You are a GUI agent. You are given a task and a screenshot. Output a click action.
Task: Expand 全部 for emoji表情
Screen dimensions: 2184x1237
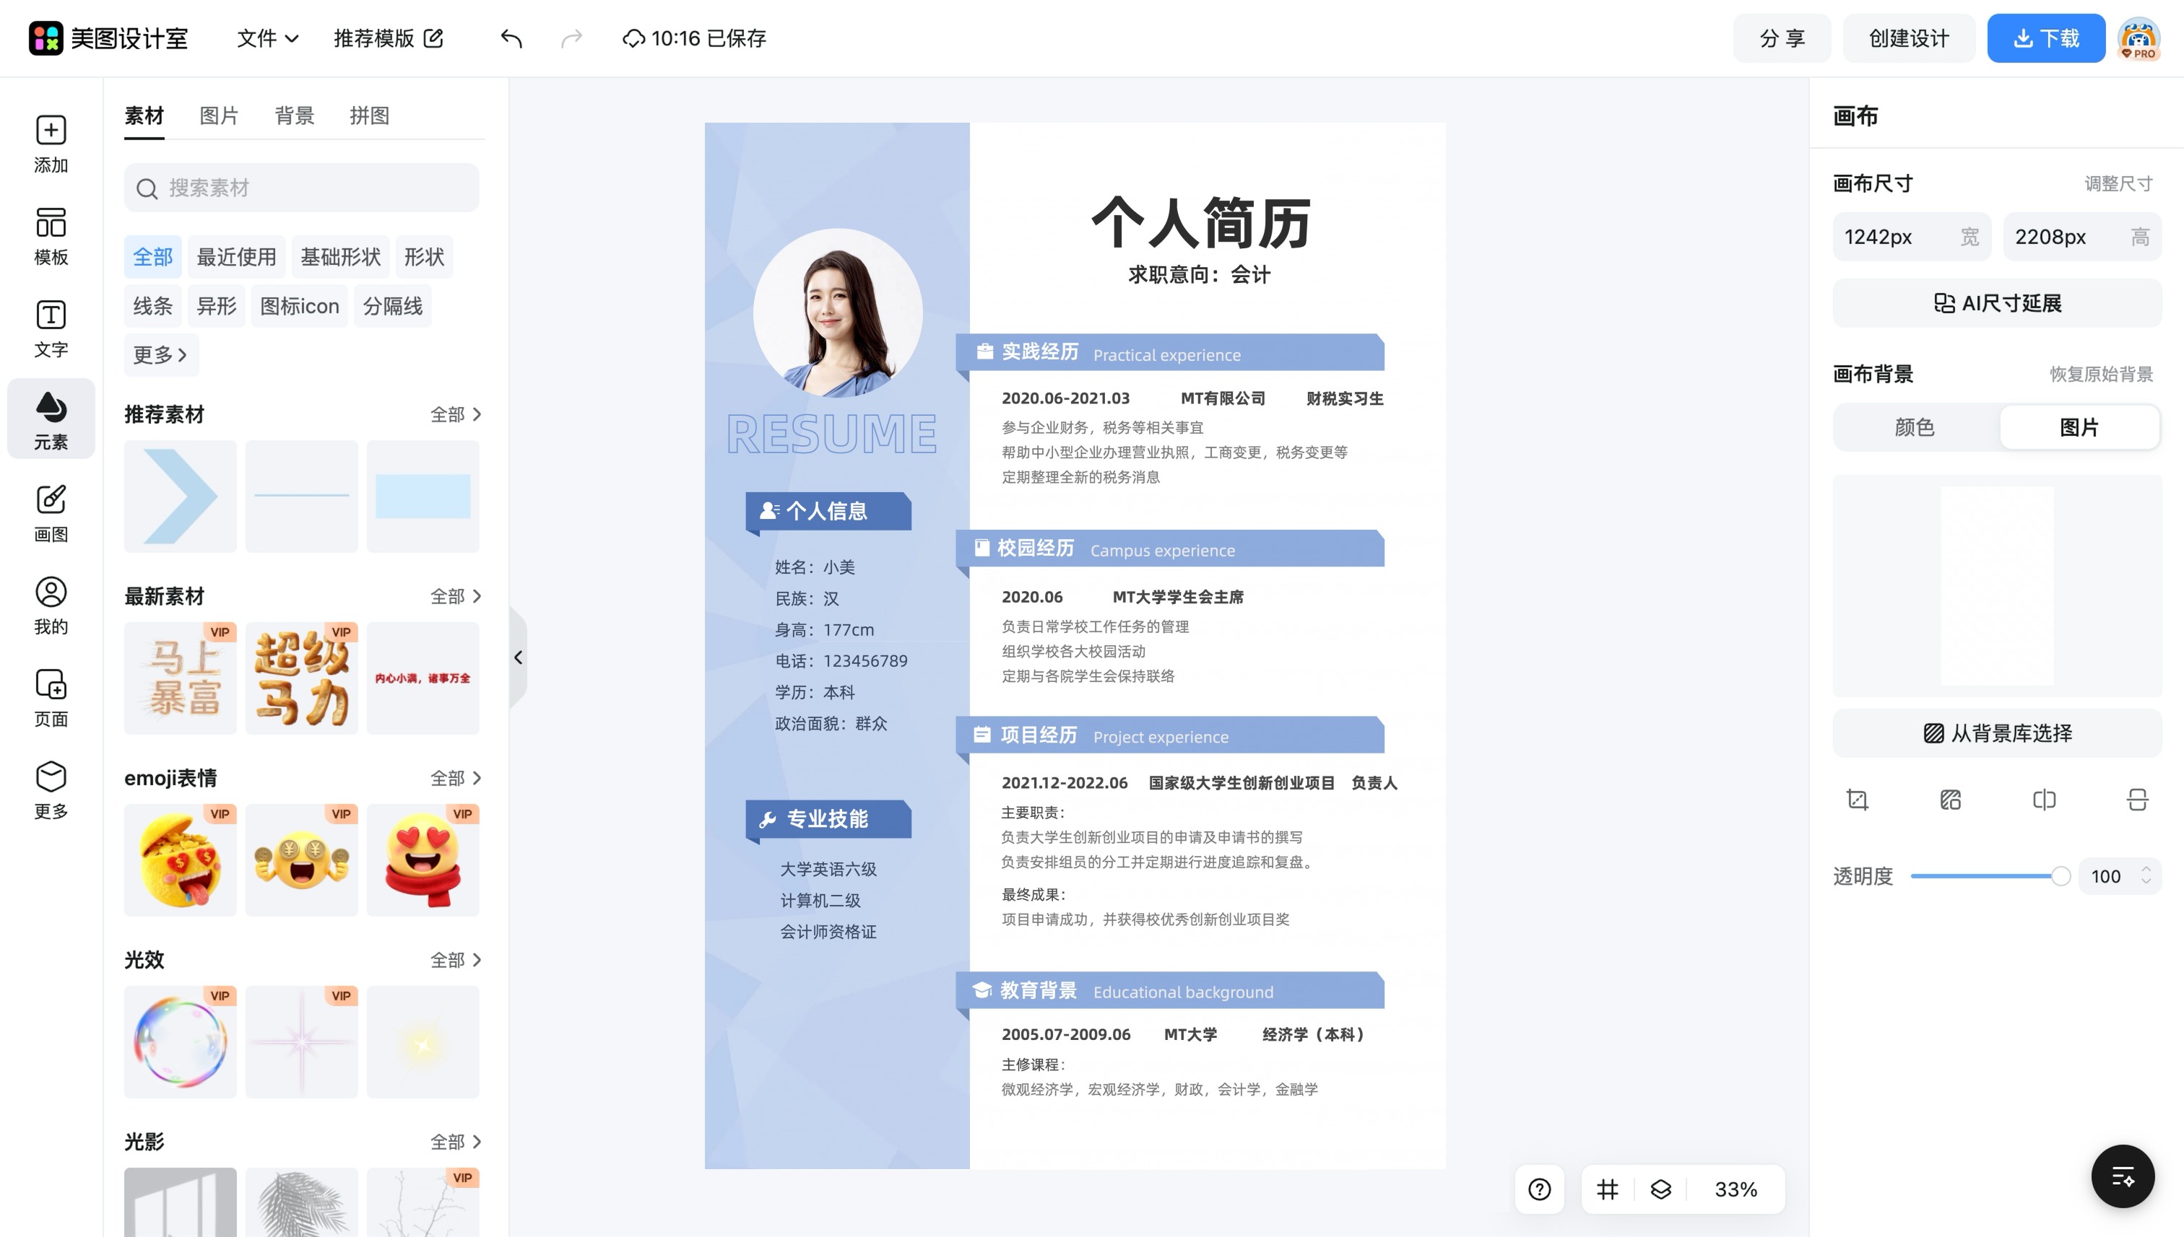(x=456, y=778)
